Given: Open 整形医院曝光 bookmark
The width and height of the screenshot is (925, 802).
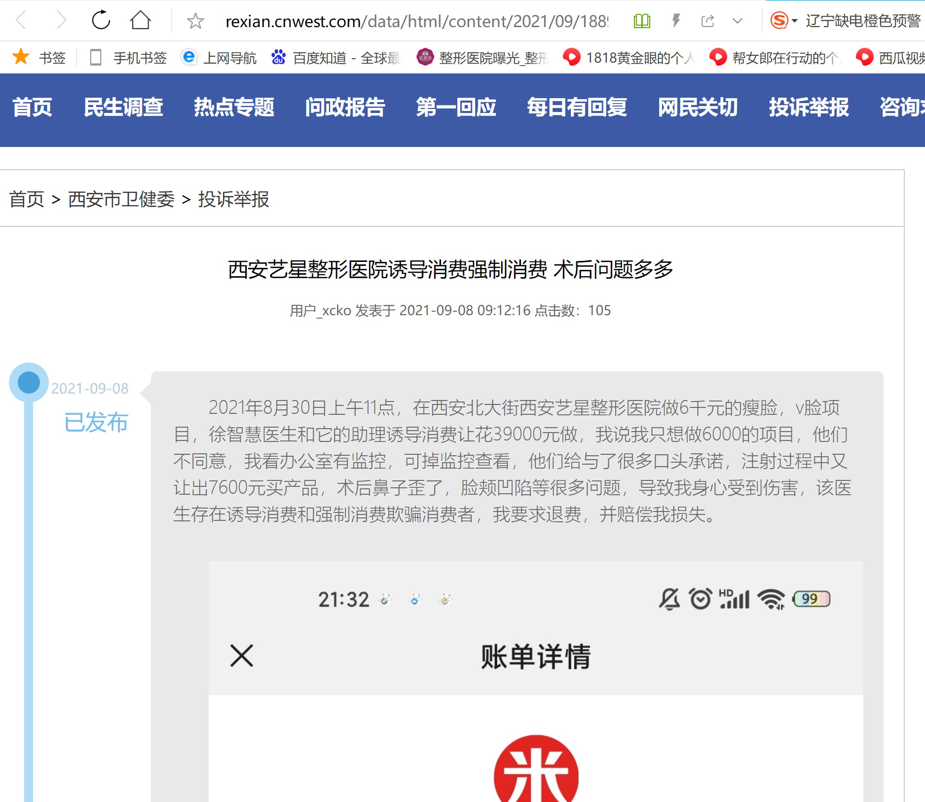Looking at the screenshot, I should point(482,58).
